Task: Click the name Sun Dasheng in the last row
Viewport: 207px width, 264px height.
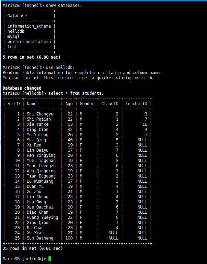Action: click(x=40, y=238)
